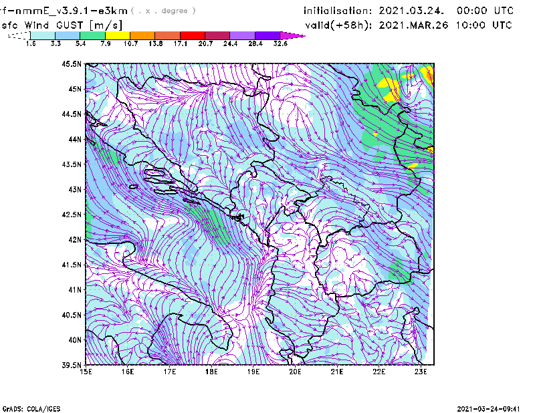This screenshot has height=413, width=535.
Task: Click the legend value 24.4
Action: click(230, 43)
